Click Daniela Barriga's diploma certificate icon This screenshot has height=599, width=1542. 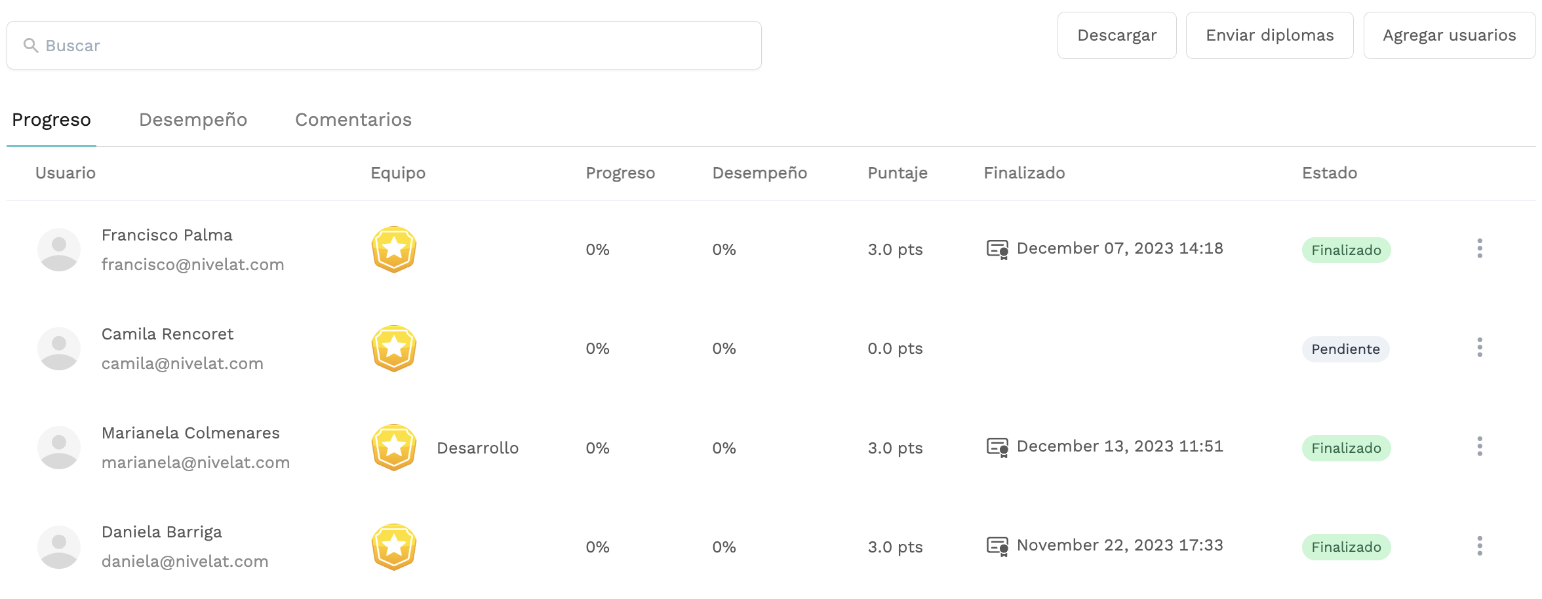click(x=997, y=547)
